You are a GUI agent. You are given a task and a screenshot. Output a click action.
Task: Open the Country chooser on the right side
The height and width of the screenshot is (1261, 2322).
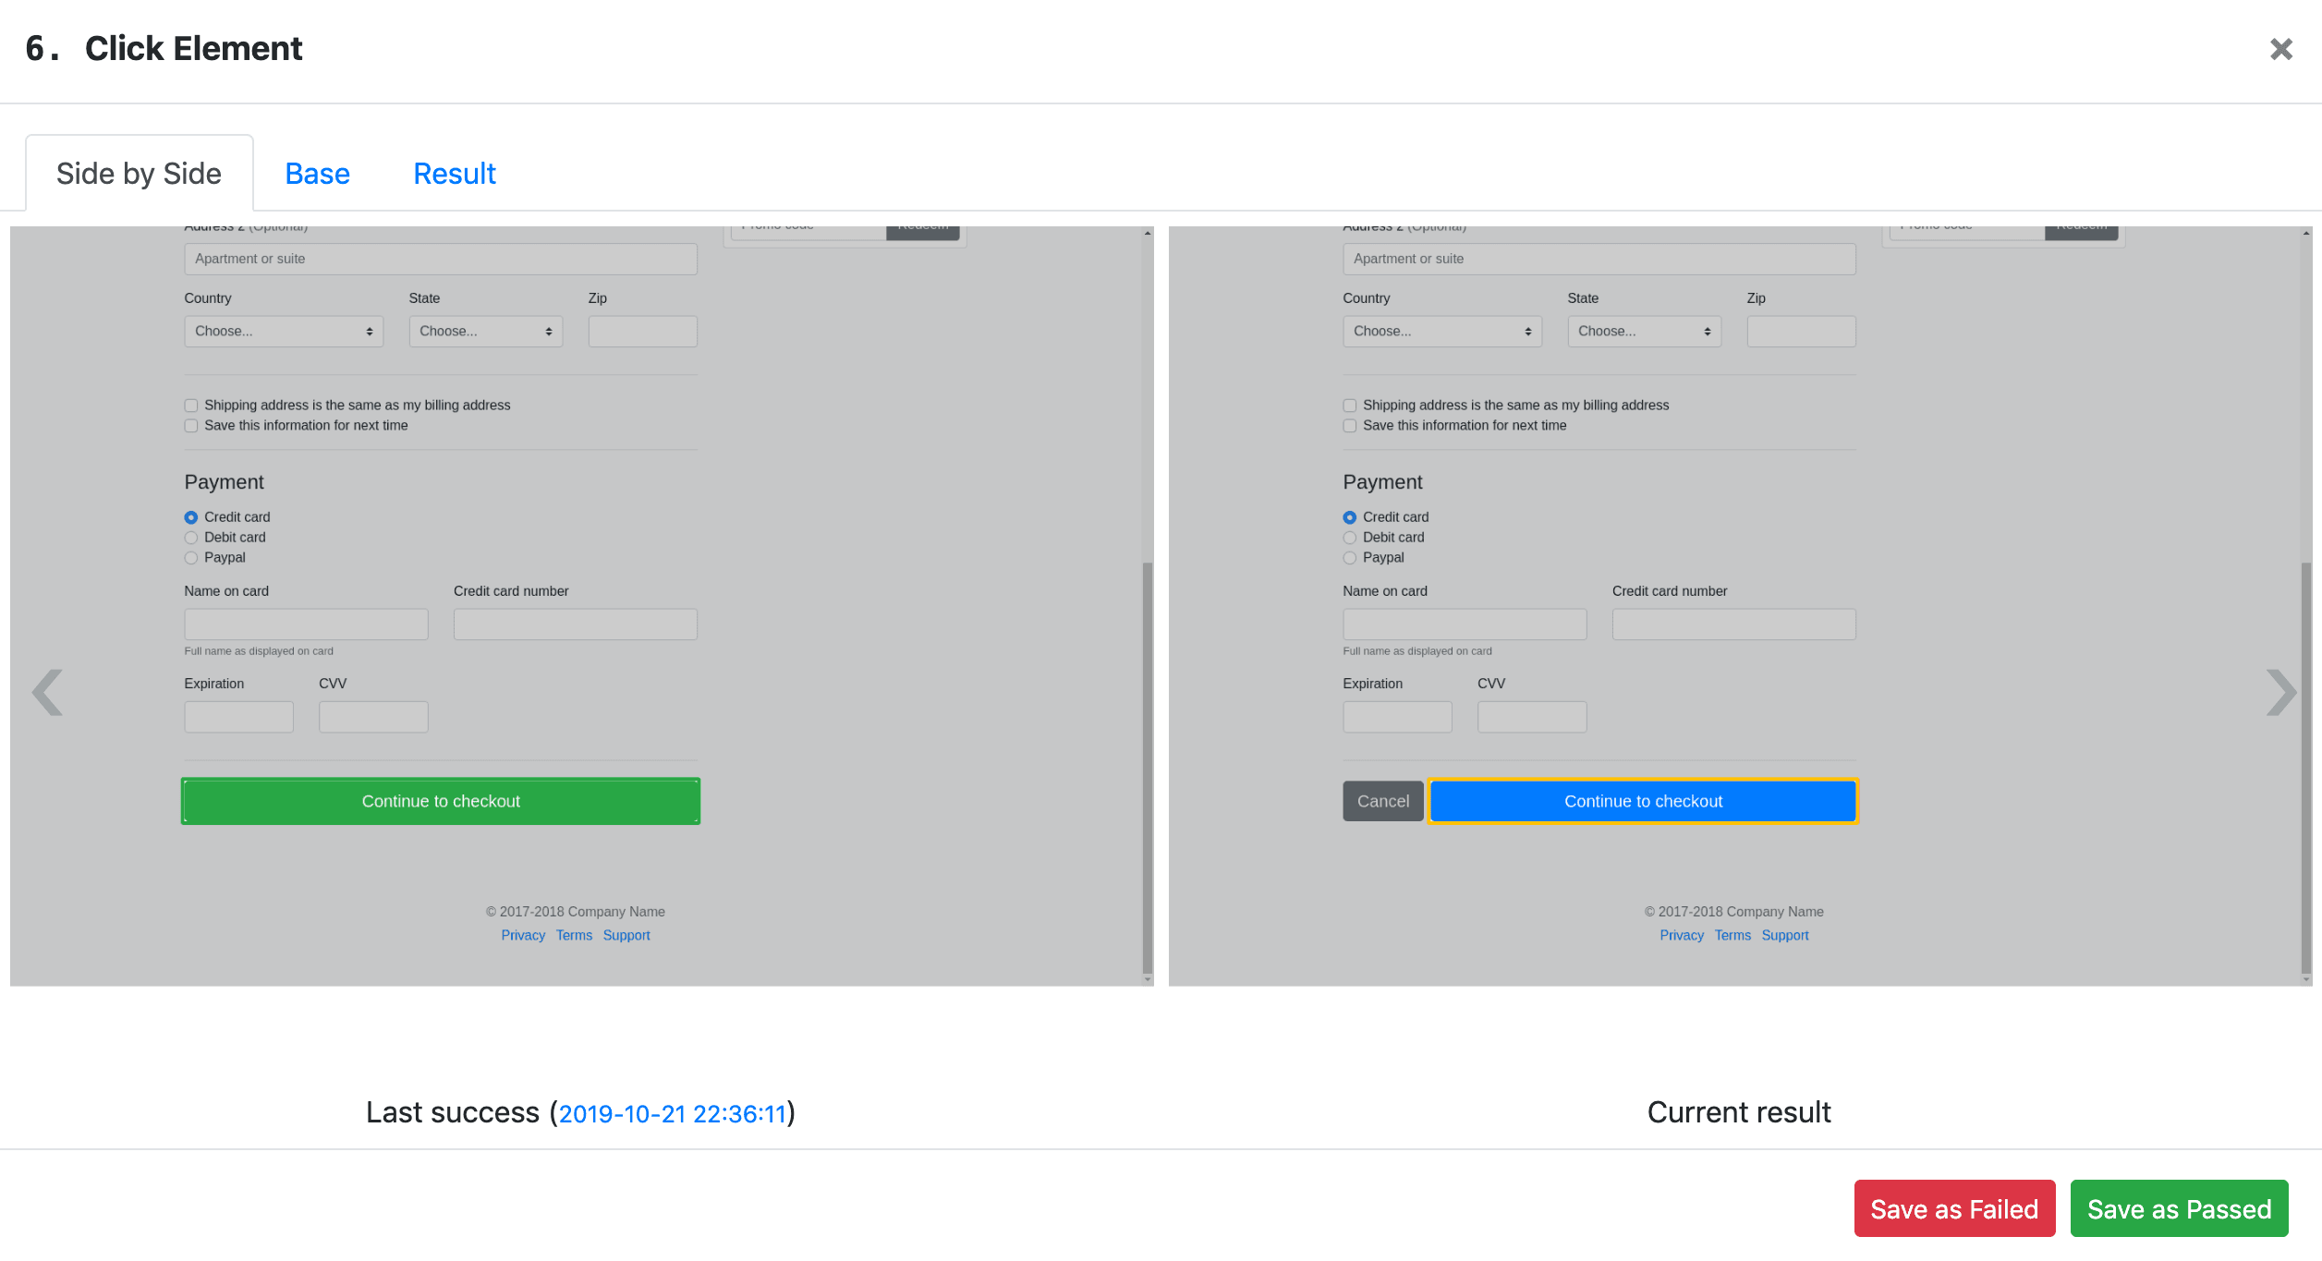(1441, 331)
